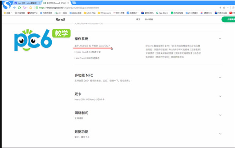The width and height of the screenshot is (235, 148).
Task: Click the Breeno feature list text
Action: [x=173, y=51]
